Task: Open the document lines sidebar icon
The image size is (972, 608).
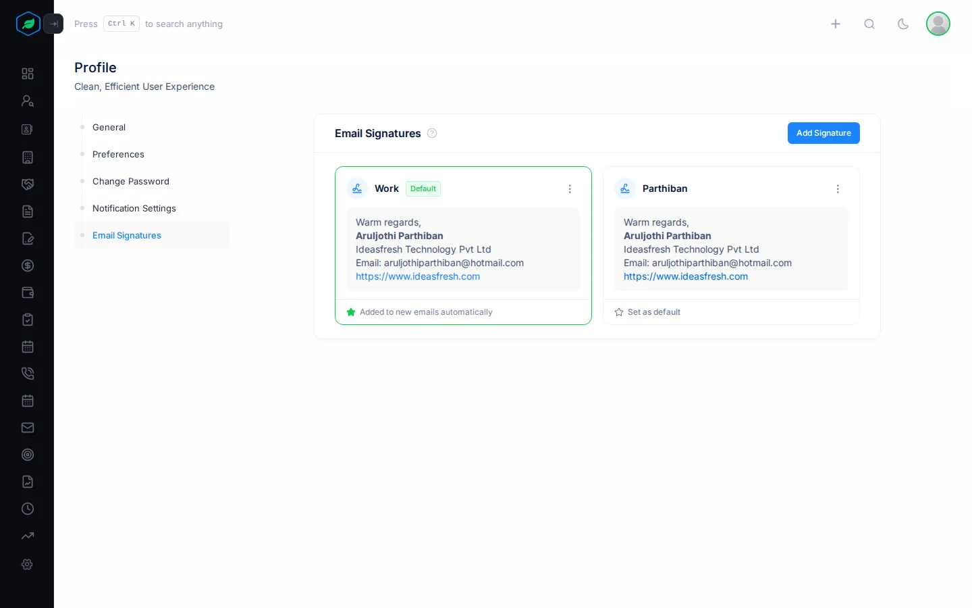Action: [x=28, y=211]
